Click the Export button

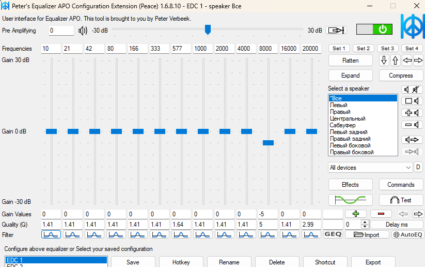[373, 262]
